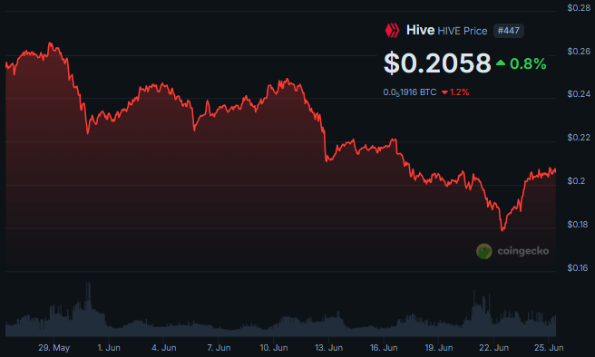This screenshot has width=595, height=357.
Task: Select the 22. Jun date label
Action: (x=493, y=348)
